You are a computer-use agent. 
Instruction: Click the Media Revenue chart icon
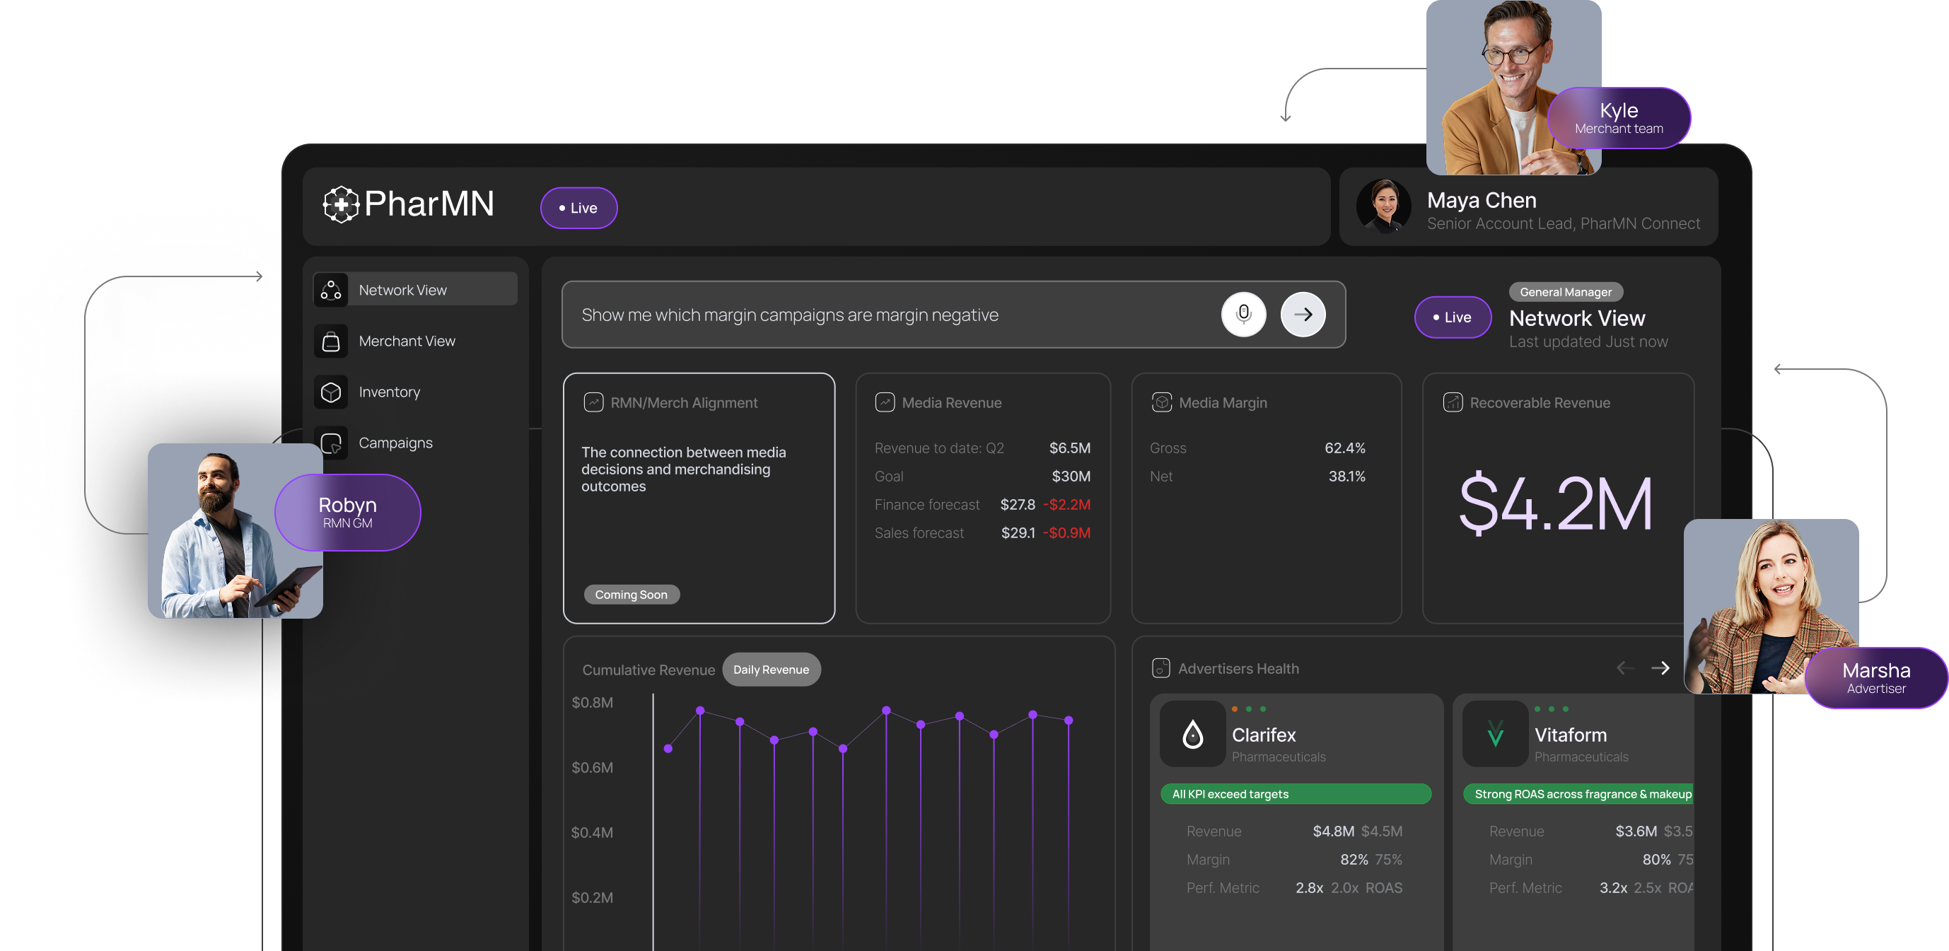tap(885, 402)
